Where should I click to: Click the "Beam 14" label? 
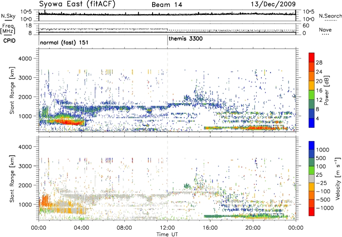tap(167, 5)
